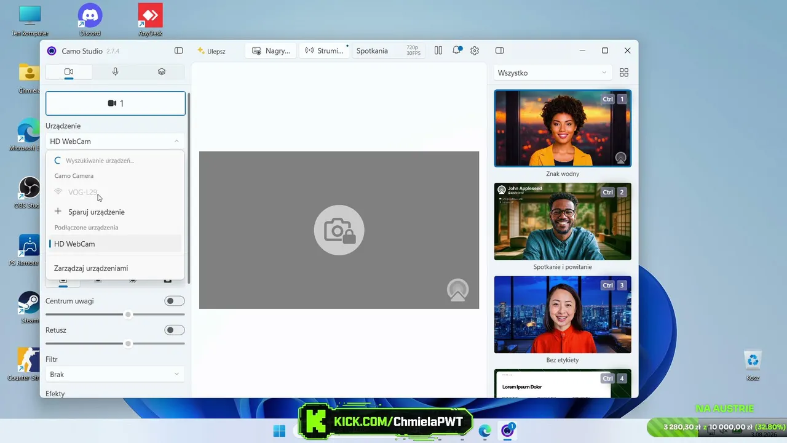Switch to the microphone tab
The image size is (787, 443).
115,72
